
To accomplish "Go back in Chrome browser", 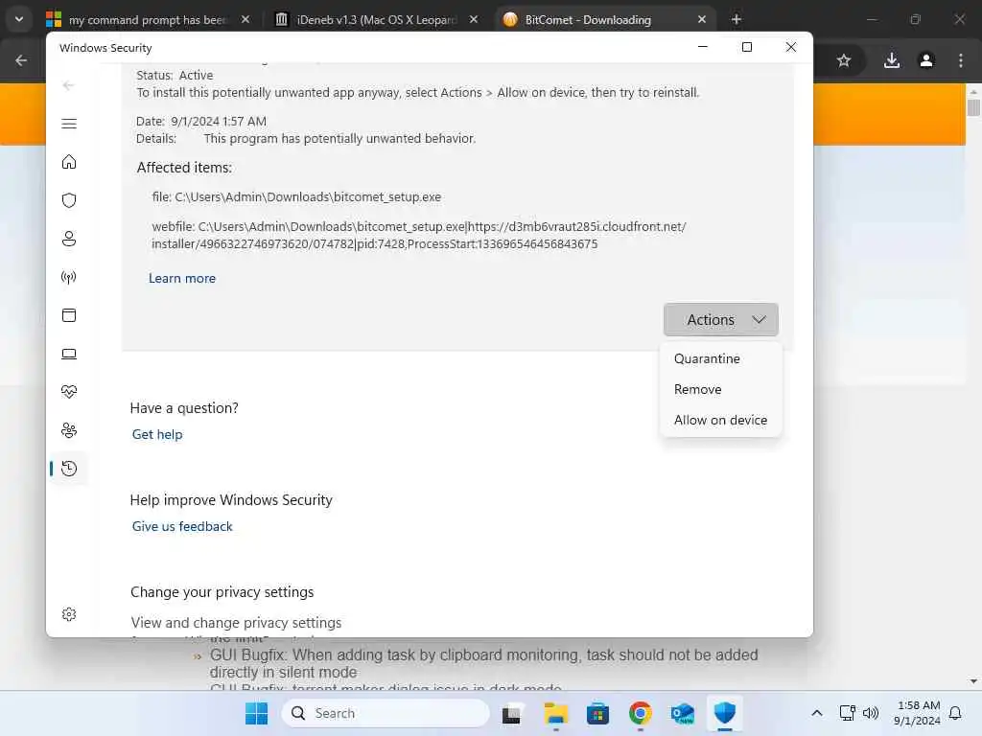I will [21, 60].
